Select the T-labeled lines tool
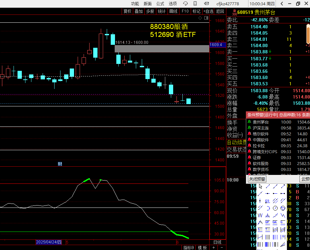Image resolution: width=310 pixels, height=250 pixels. tap(268, 230)
